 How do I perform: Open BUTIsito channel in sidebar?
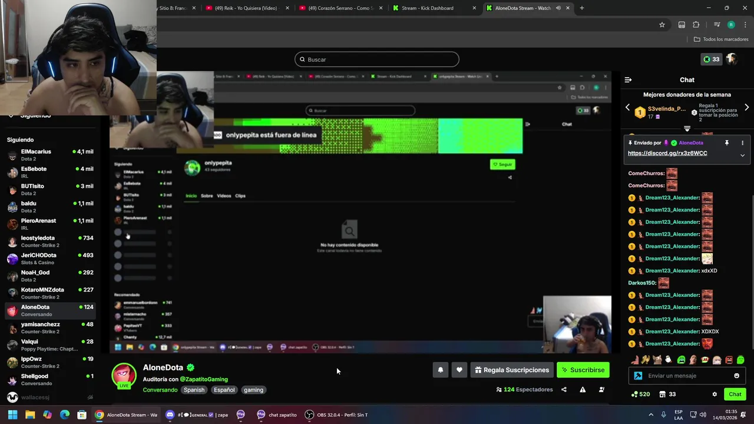[x=50, y=190]
